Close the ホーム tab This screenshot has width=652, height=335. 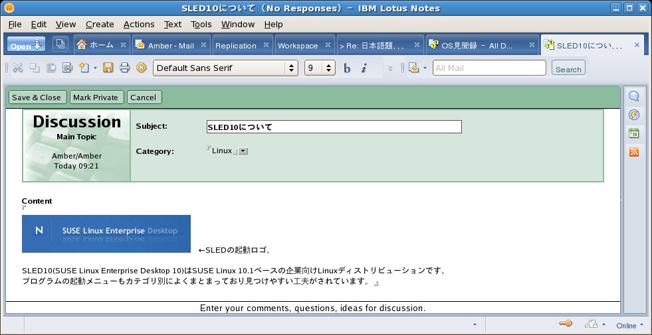(x=123, y=45)
